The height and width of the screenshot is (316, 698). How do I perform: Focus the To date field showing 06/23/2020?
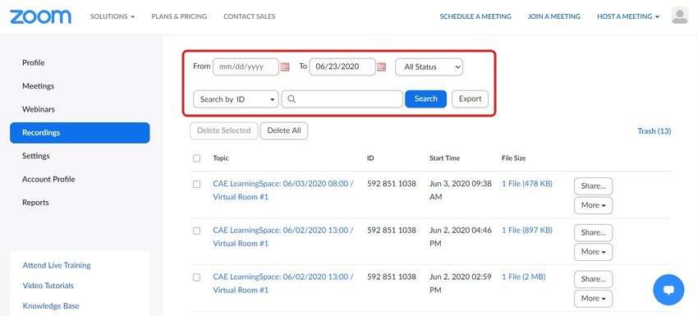[x=342, y=66]
